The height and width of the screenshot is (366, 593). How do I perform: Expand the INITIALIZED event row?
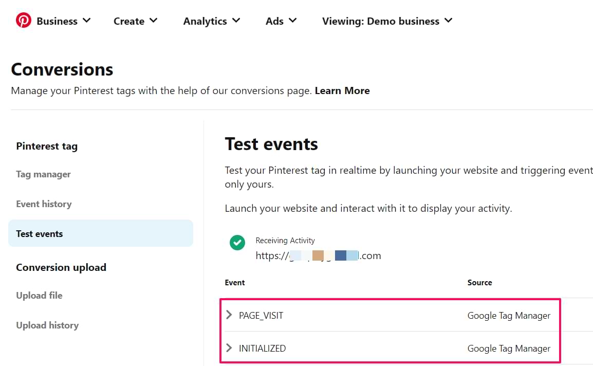coord(229,348)
